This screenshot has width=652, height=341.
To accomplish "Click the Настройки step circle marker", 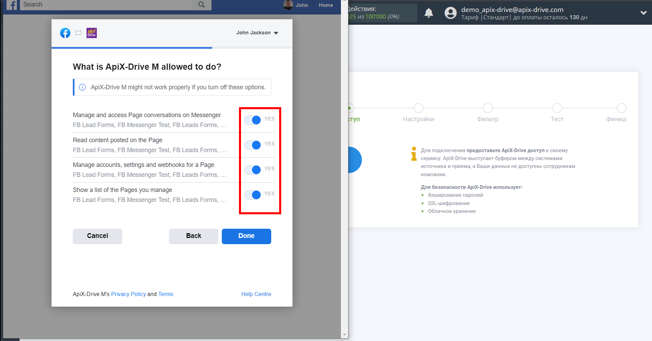I will (419, 108).
